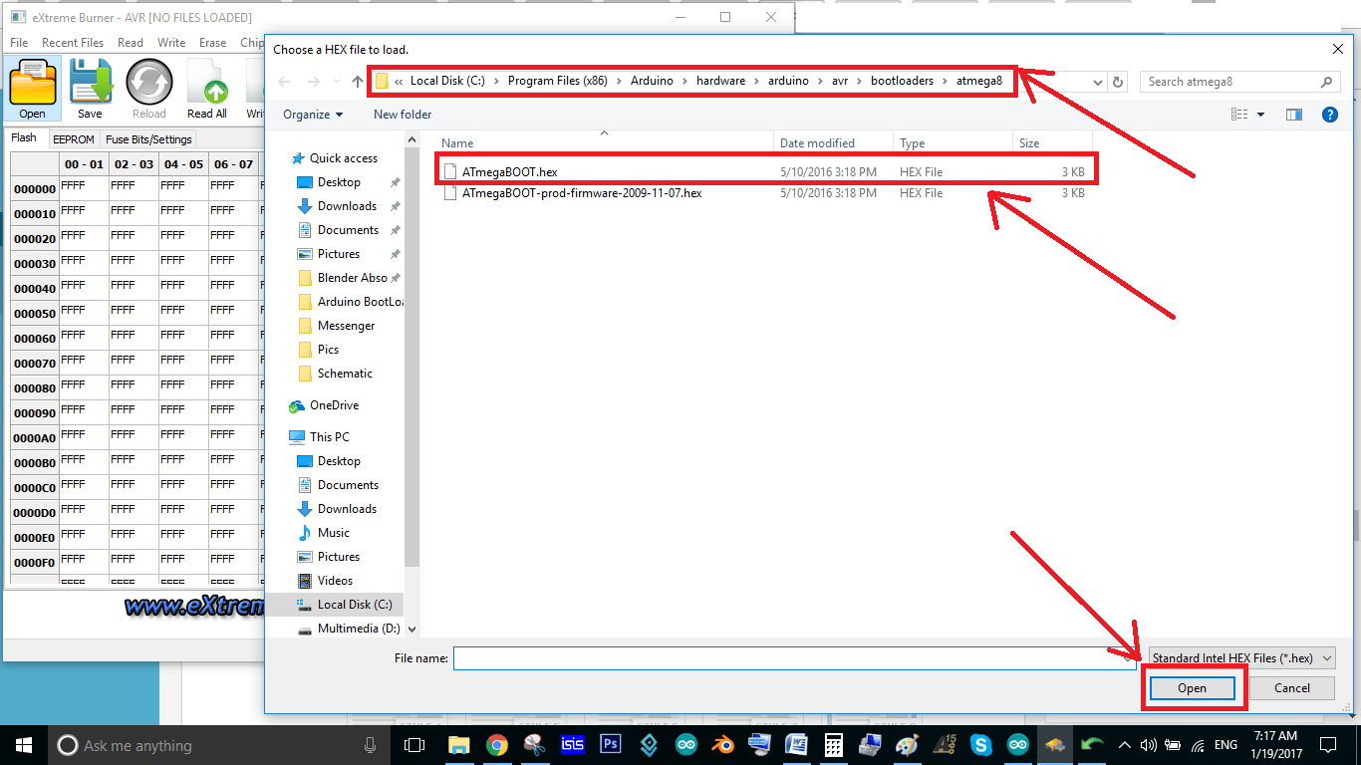Sort files by Date modified column header
This screenshot has width=1361, height=765.
832,143
